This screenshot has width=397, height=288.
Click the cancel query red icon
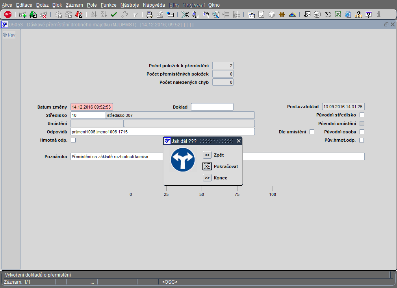[79, 15]
